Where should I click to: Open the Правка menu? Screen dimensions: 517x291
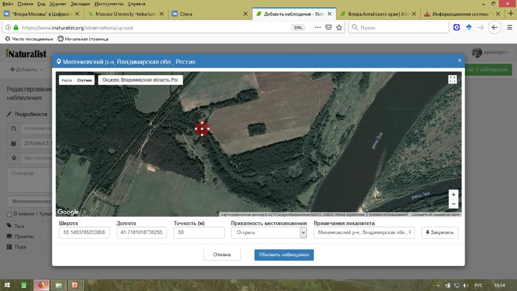[25, 4]
